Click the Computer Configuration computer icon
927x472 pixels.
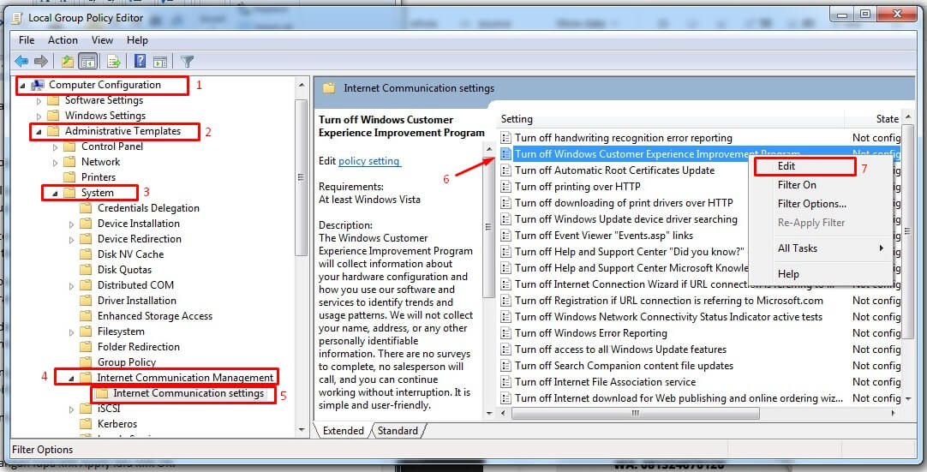coord(38,85)
